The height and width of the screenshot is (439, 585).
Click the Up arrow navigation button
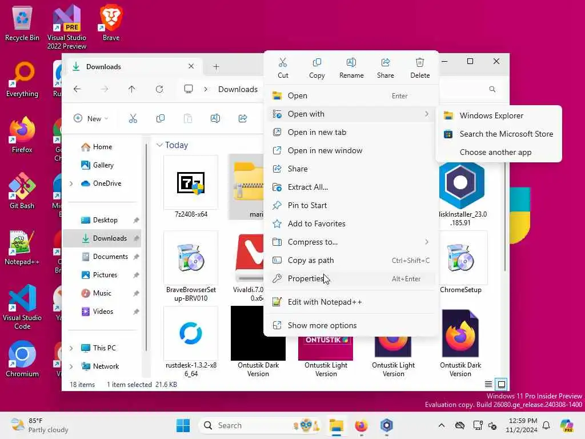132,89
